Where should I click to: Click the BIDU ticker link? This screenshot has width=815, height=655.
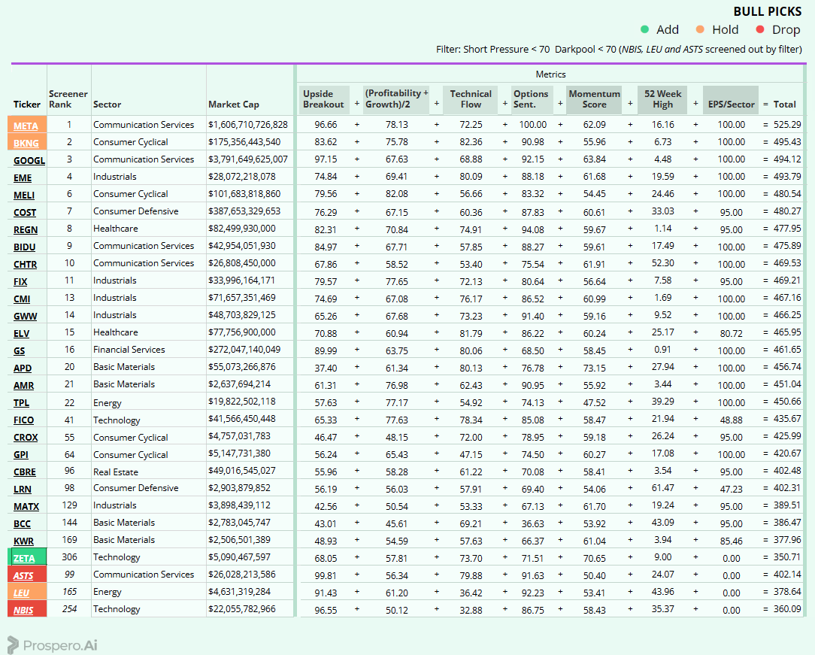point(24,247)
